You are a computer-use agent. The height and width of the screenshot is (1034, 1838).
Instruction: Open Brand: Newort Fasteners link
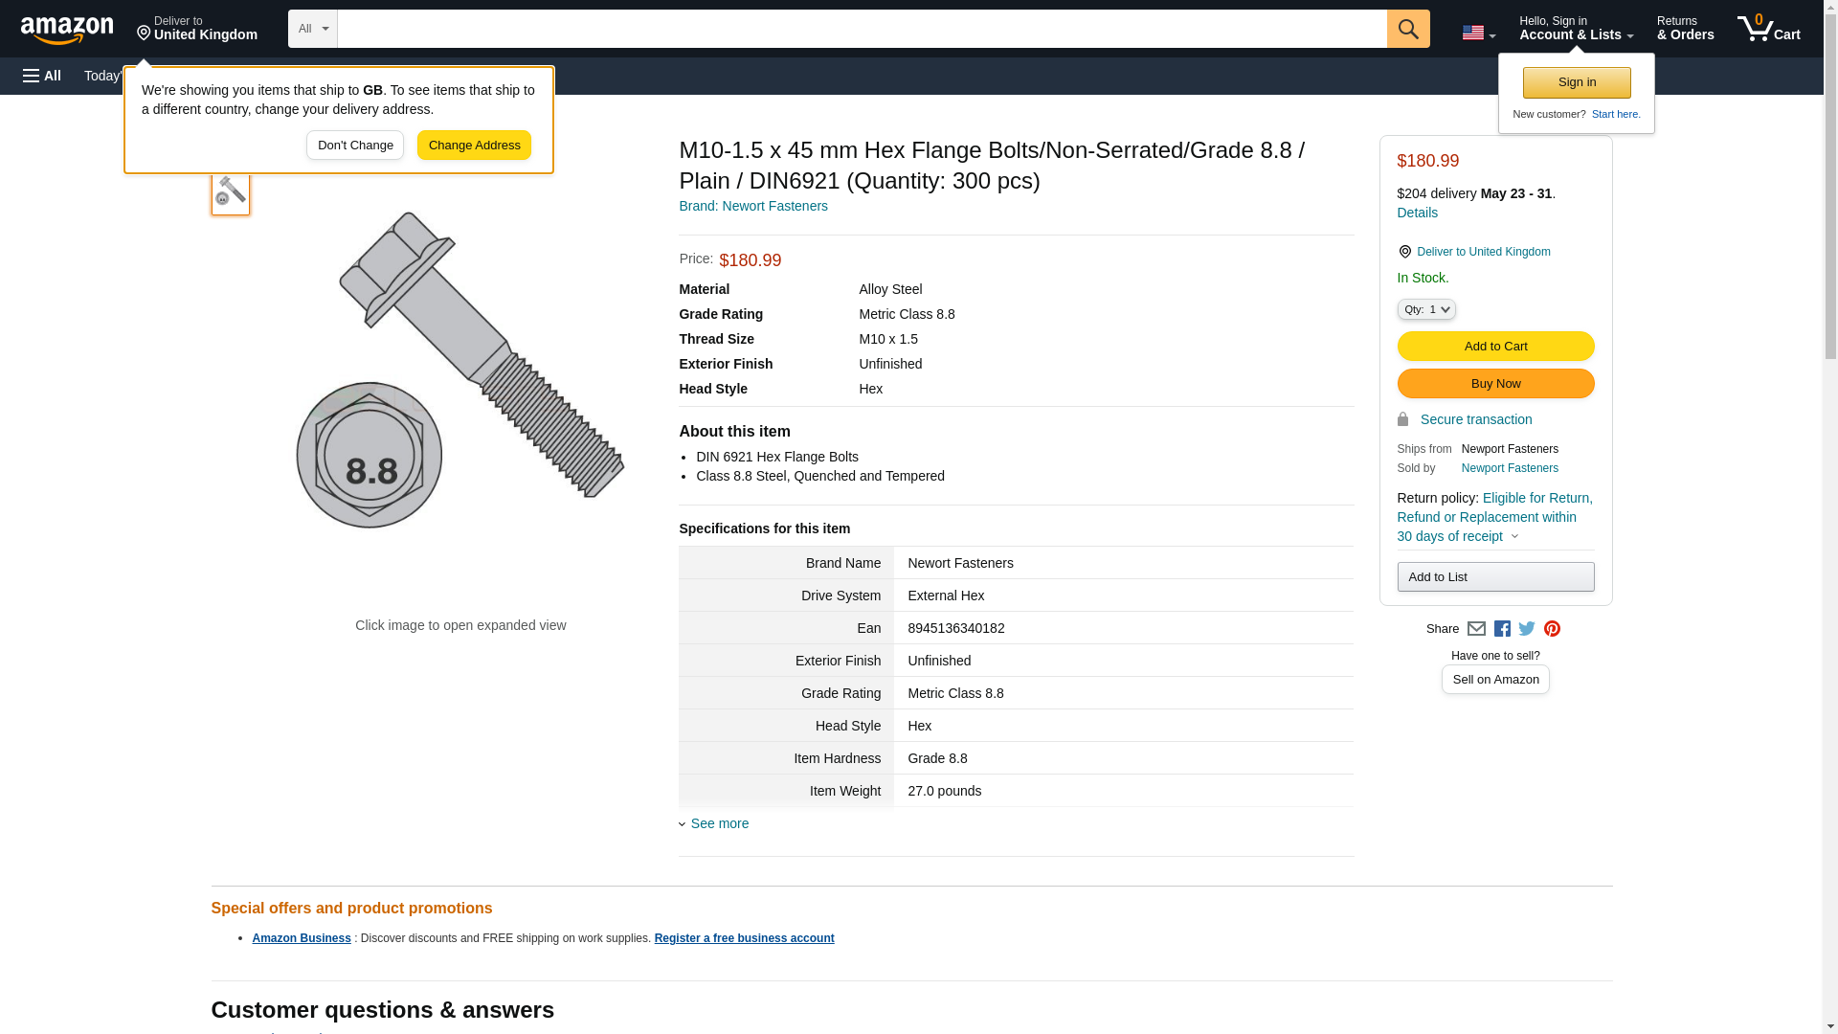pos(752,206)
